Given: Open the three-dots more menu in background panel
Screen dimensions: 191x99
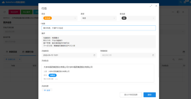Looking at the screenshot, I should pos(173,12).
